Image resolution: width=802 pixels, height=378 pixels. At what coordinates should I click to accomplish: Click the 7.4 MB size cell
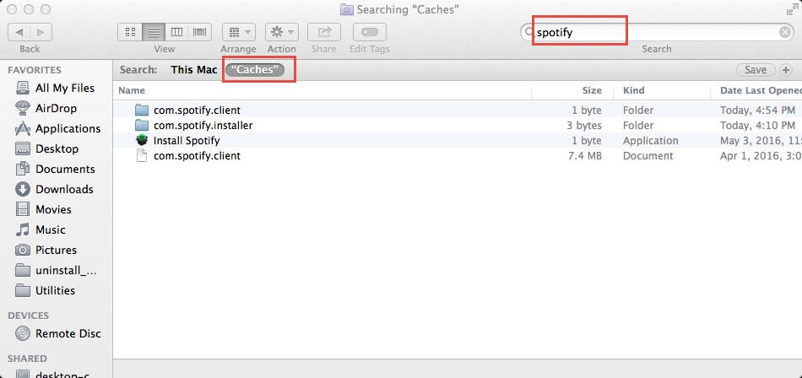[x=585, y=156]
